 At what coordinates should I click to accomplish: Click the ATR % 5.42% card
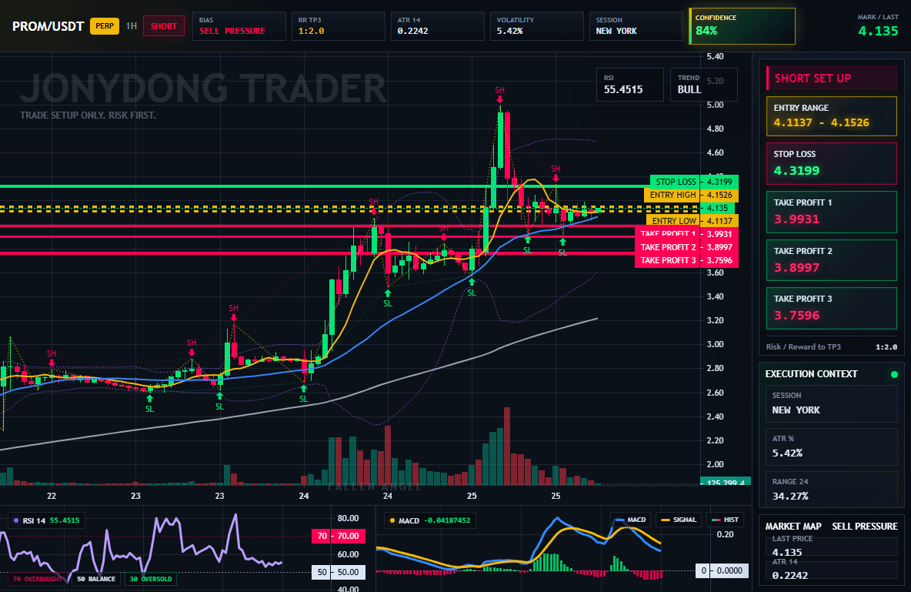(832, 447)
